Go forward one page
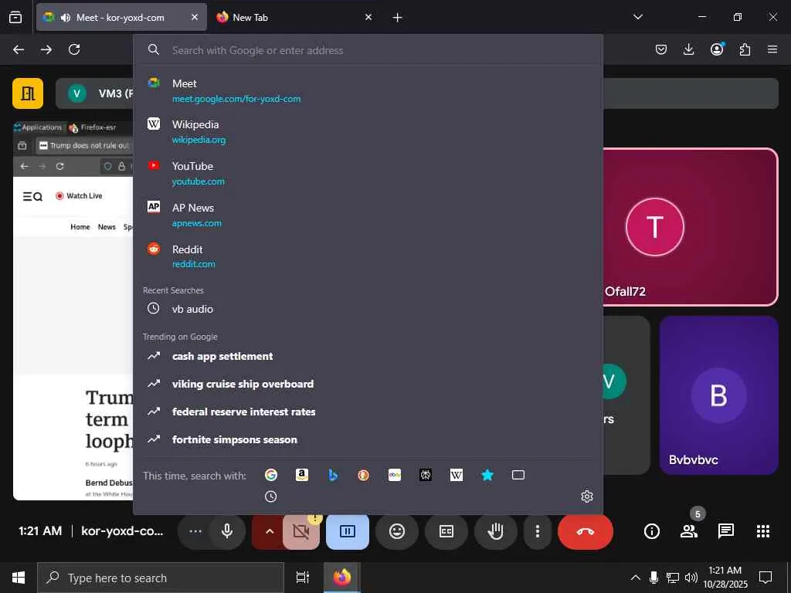The image size is (791, 593). [46, 49]
